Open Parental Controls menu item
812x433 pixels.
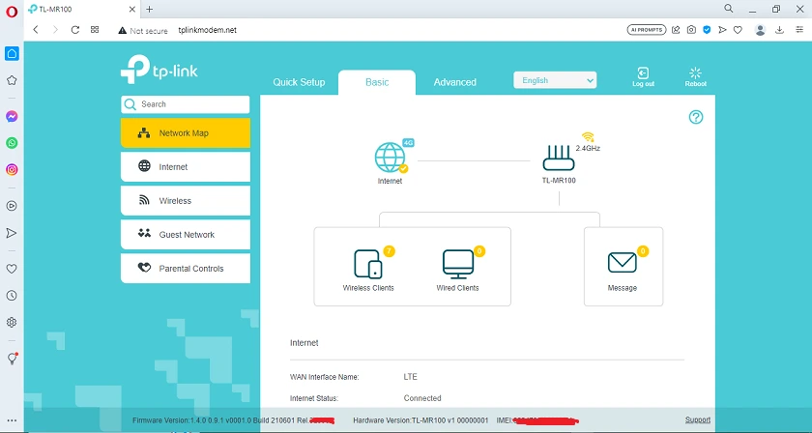tap(186, 269)
